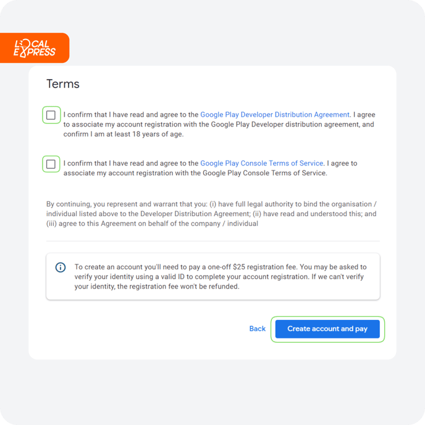The image size is (425, 425).
Task: Click the light bulb in the logo
Action: point(24,46)
